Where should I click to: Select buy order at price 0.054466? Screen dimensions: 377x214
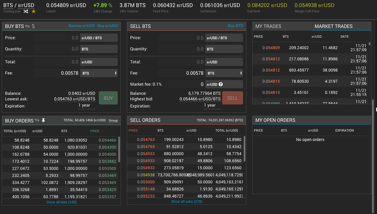click(x=60, y=140)
